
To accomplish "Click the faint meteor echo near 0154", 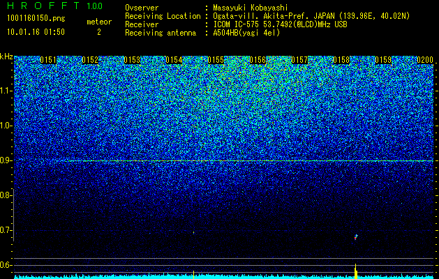I will tap(193, 232).
